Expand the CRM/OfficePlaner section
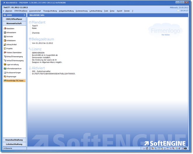193x154 pixels. click(14, 19)
